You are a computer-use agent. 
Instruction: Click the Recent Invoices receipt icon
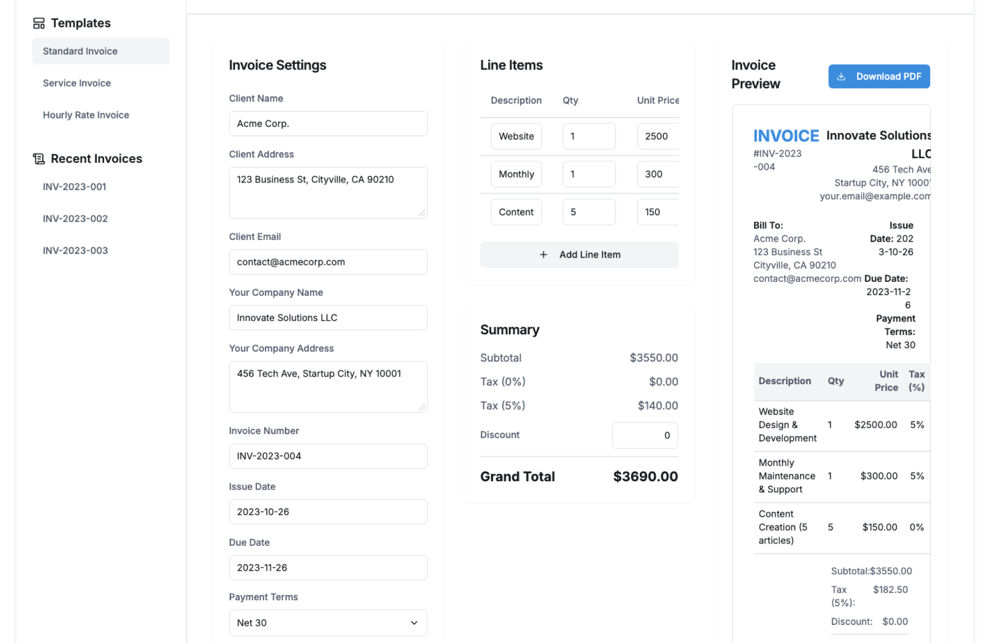39,159
